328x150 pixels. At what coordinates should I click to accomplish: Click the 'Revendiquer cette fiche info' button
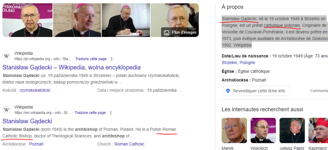click(256, 91)
